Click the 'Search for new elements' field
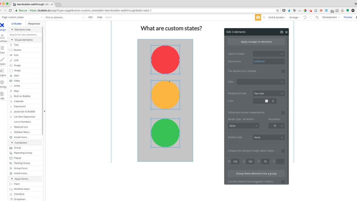This screenshot has width=357, height=201. 25,35
